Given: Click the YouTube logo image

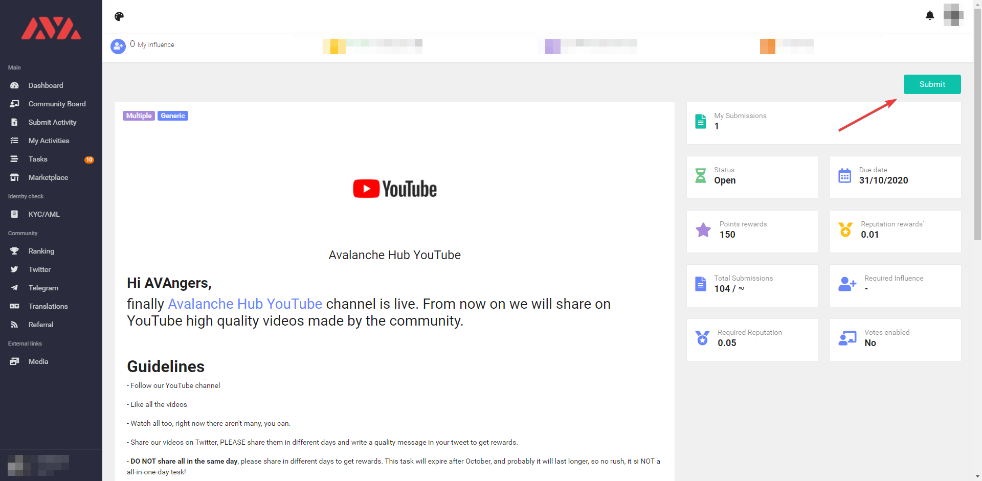Looking at the screenshot, I should 394,189.
